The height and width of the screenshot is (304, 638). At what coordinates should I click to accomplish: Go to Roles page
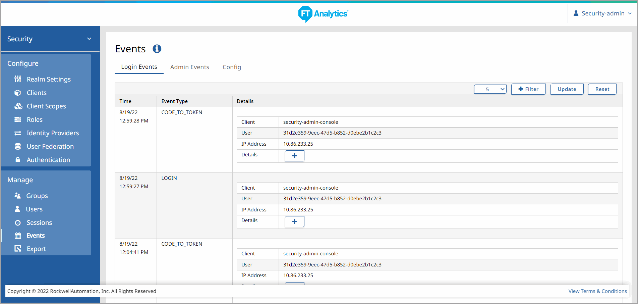pos(35,119)
